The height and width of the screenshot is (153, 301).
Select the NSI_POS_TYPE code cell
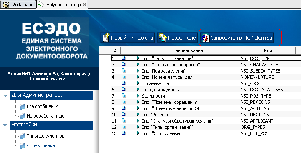tap(255, 95)
